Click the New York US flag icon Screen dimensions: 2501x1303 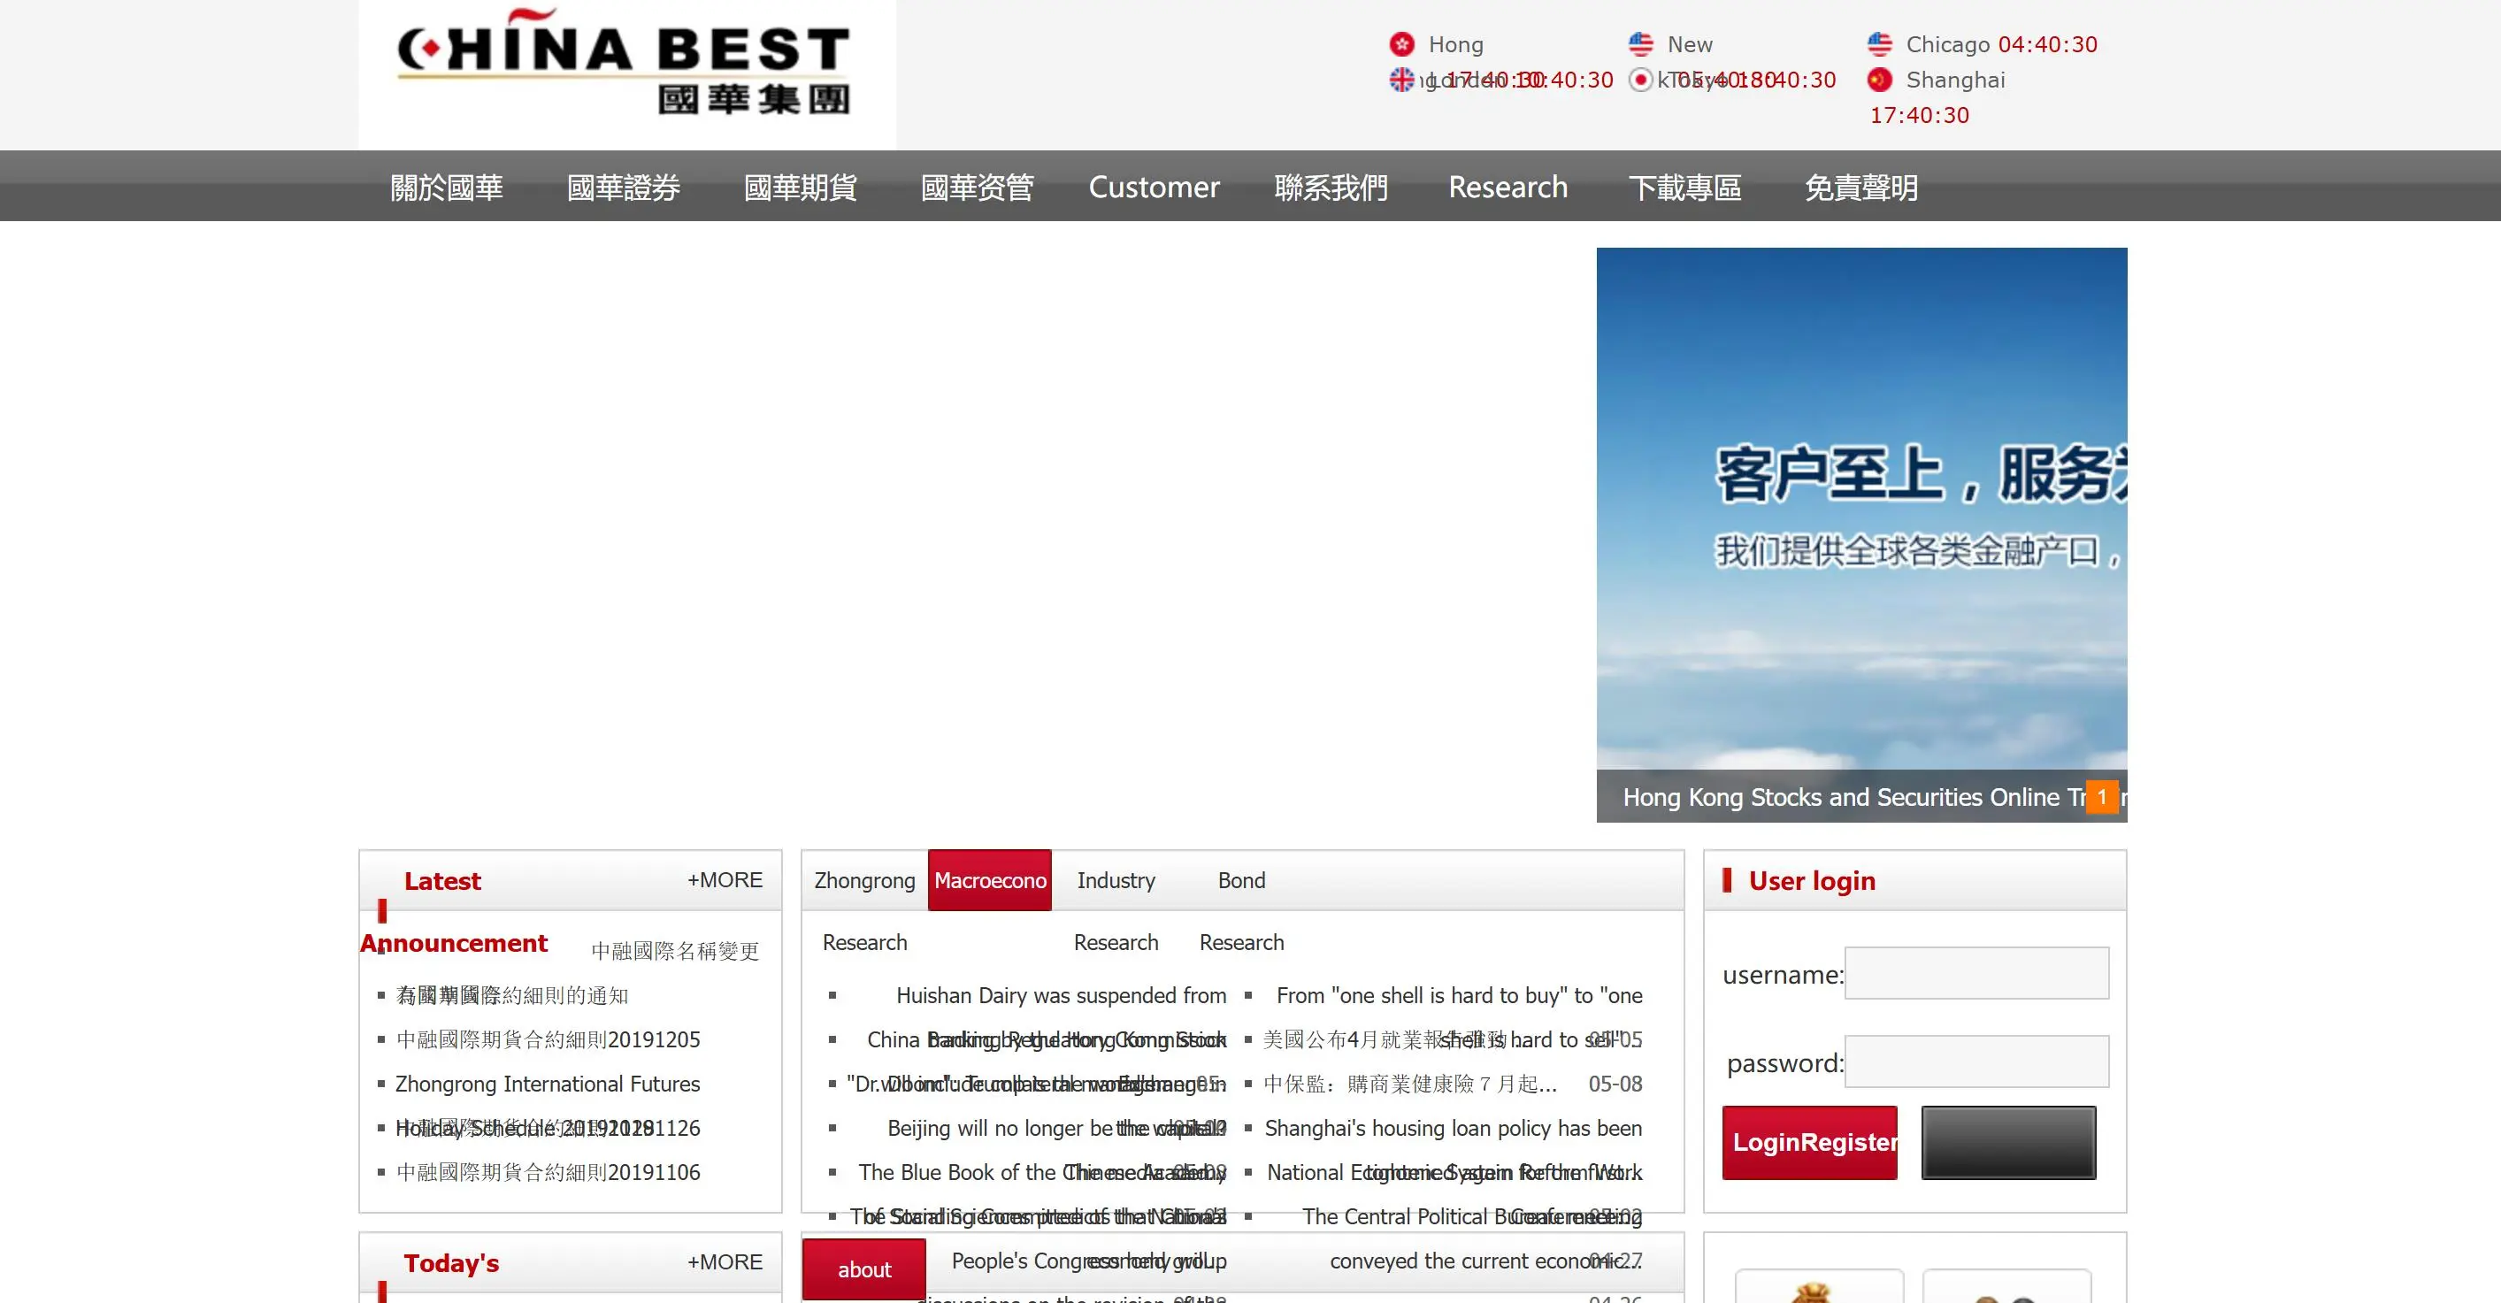[x=1640, y=44]
